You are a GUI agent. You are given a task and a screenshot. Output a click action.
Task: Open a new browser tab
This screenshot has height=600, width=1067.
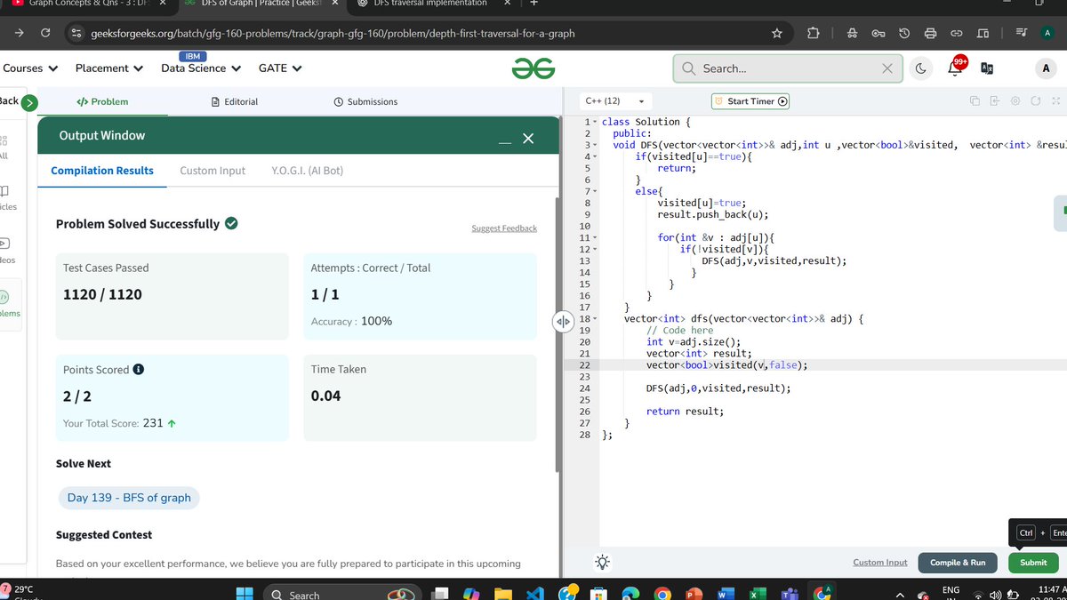point(533,4)
